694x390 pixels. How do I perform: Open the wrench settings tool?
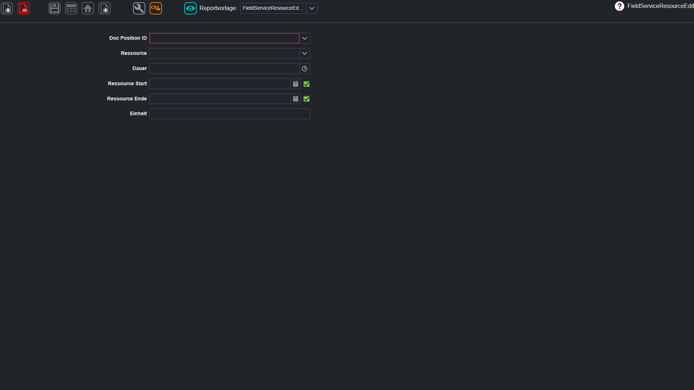[139, 8]
